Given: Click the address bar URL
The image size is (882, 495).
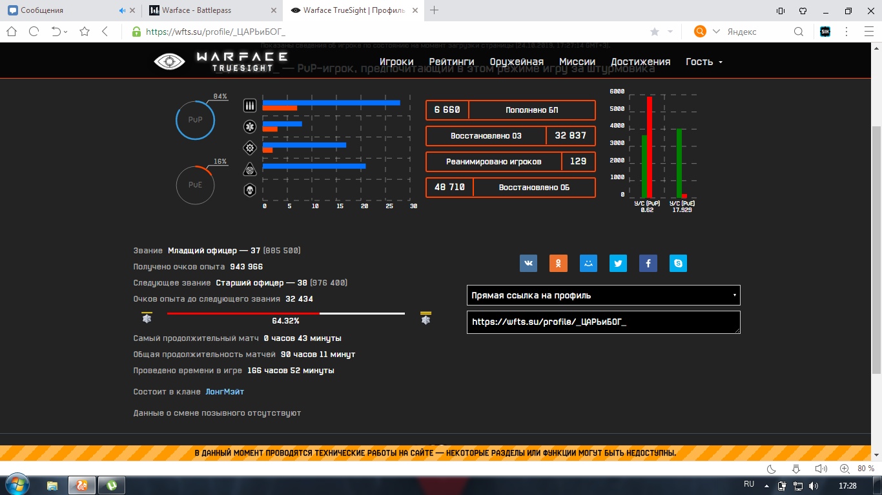Looking at the screenshot, I should coord(216,32).
